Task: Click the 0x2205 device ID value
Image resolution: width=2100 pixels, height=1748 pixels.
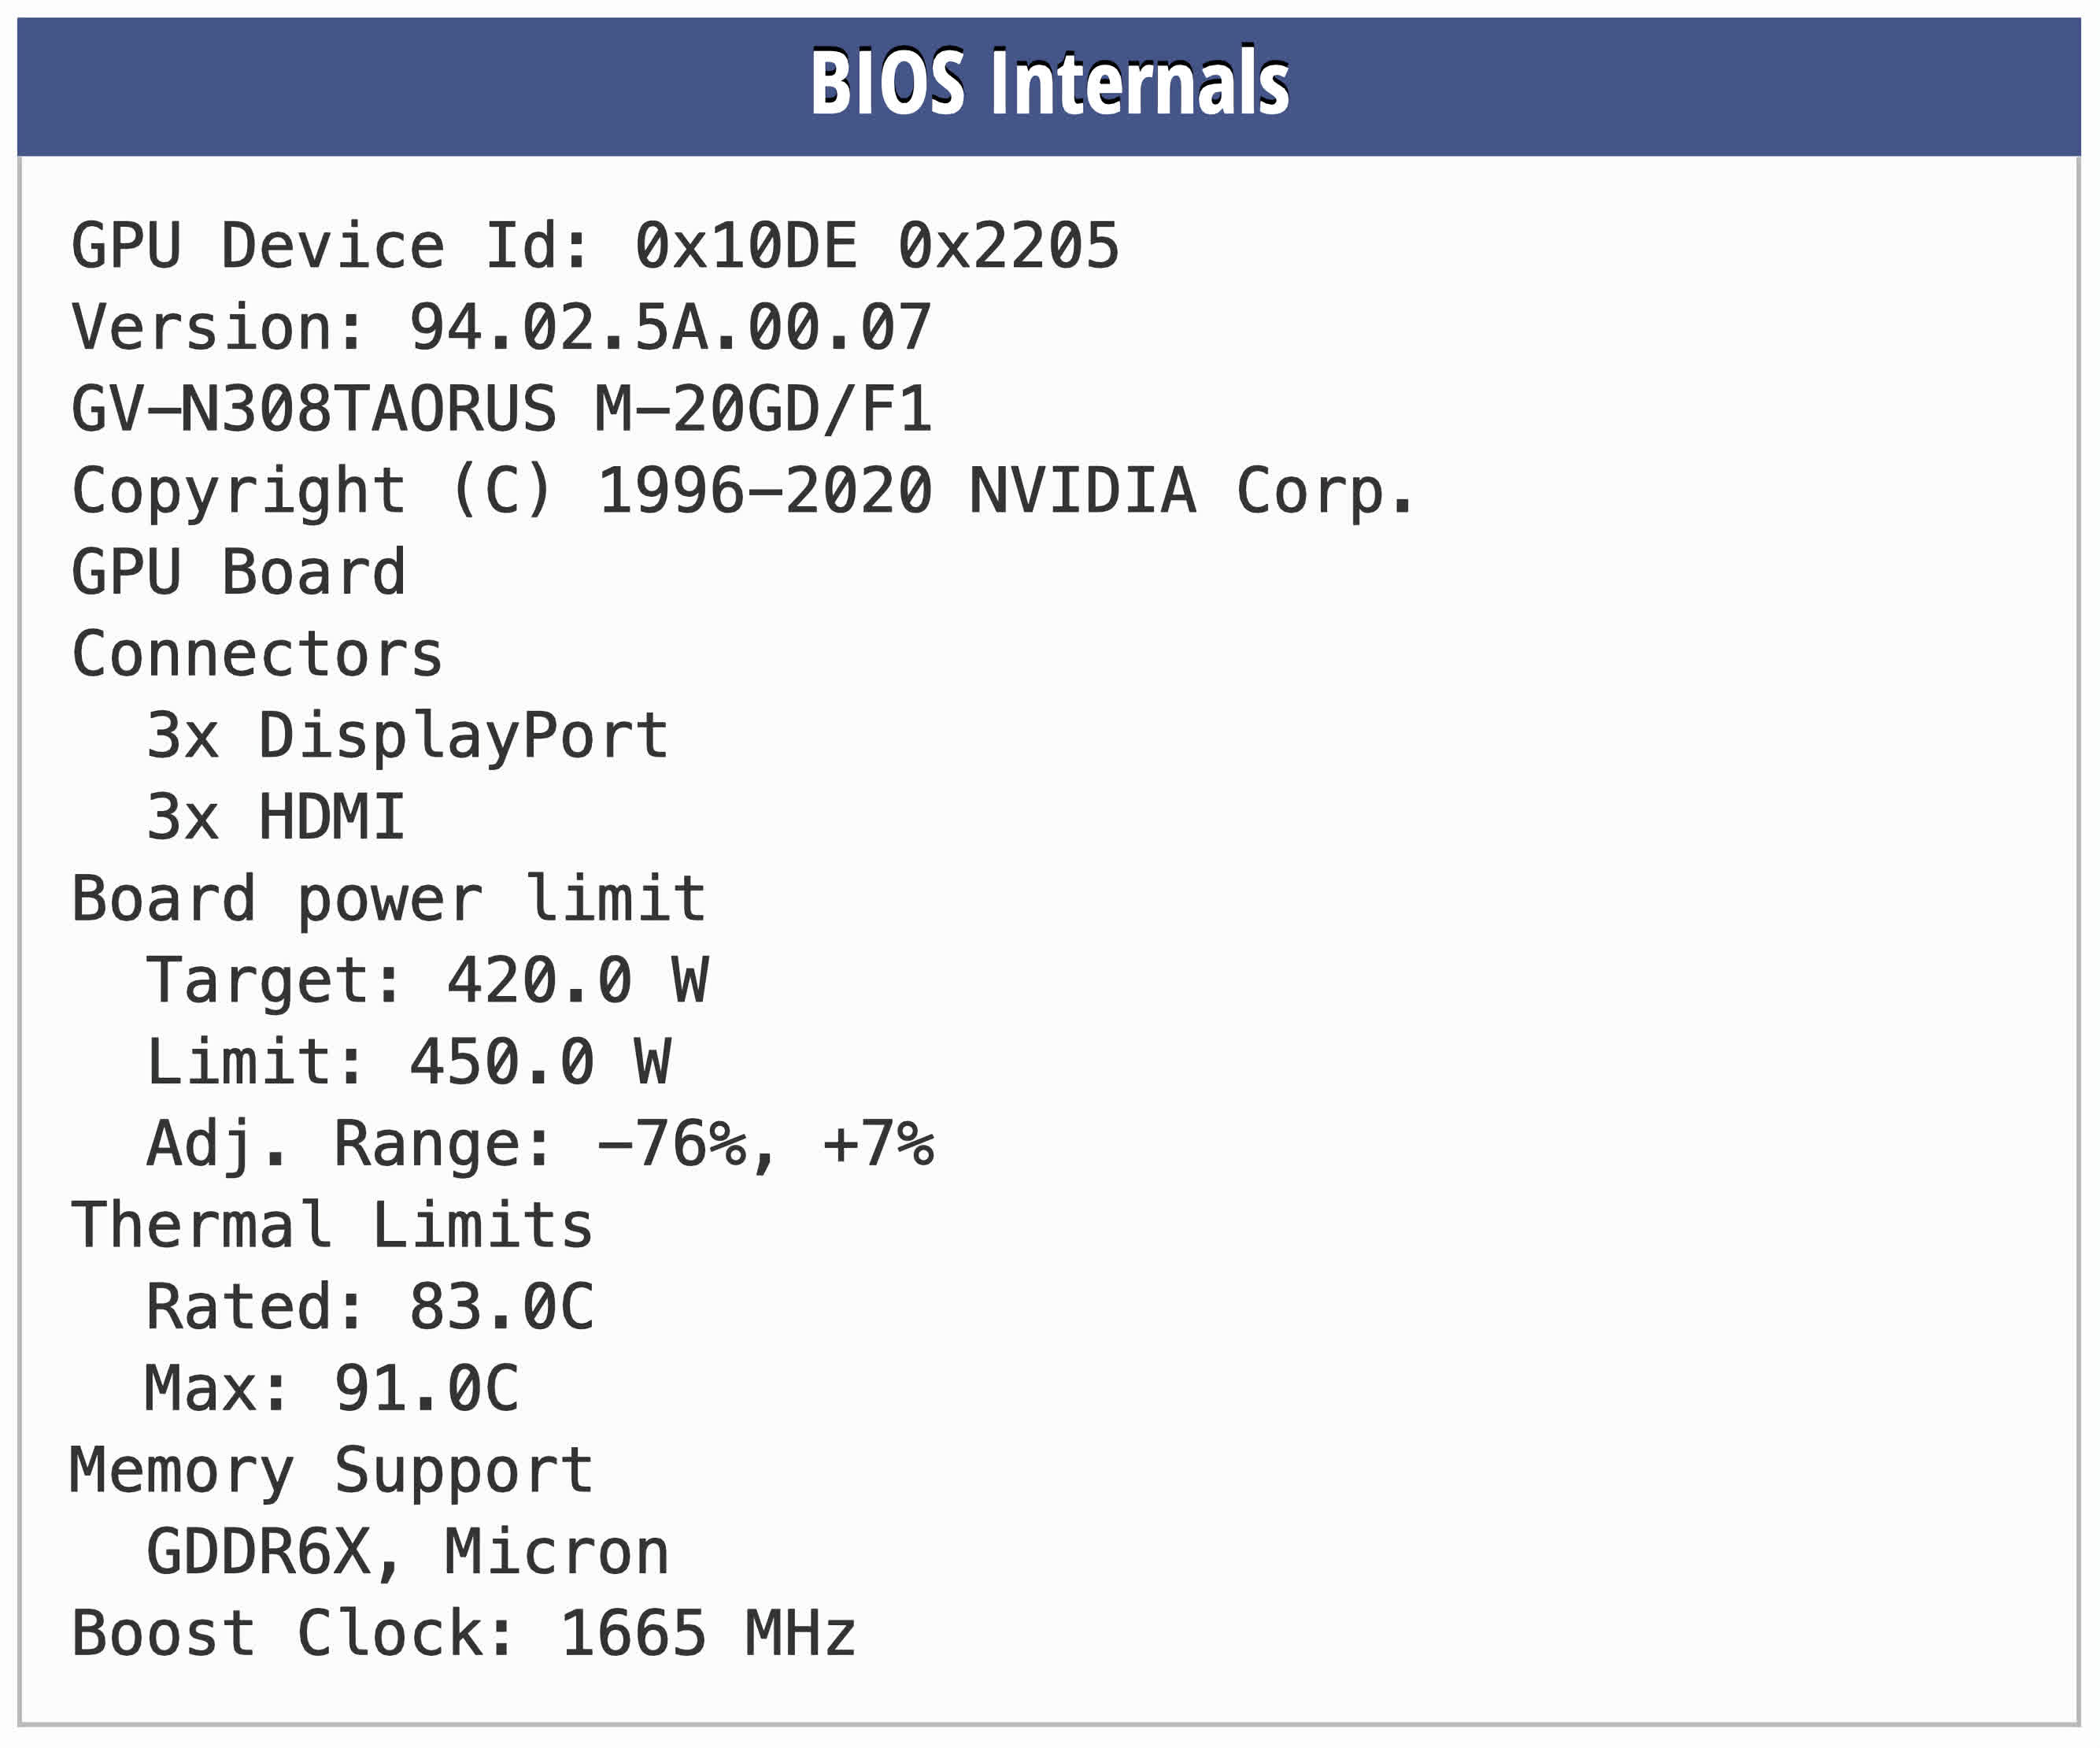Action: click(1008, 246)
